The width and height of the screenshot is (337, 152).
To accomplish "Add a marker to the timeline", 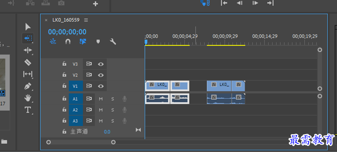I will [98, 41].
